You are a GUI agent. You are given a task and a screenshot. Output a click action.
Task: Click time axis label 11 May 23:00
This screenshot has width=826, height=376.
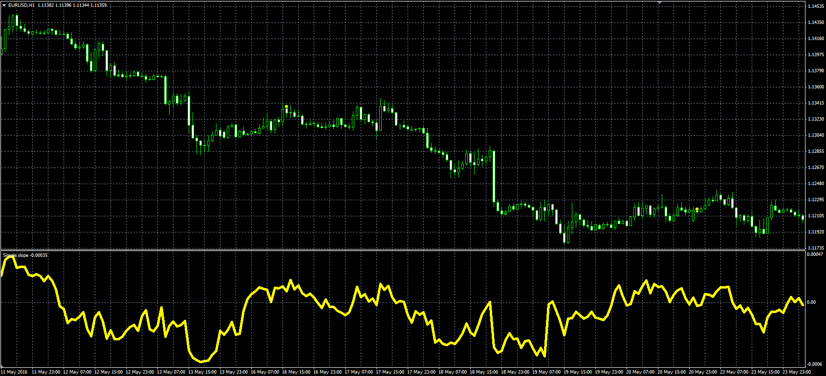[x=46, y=372]
